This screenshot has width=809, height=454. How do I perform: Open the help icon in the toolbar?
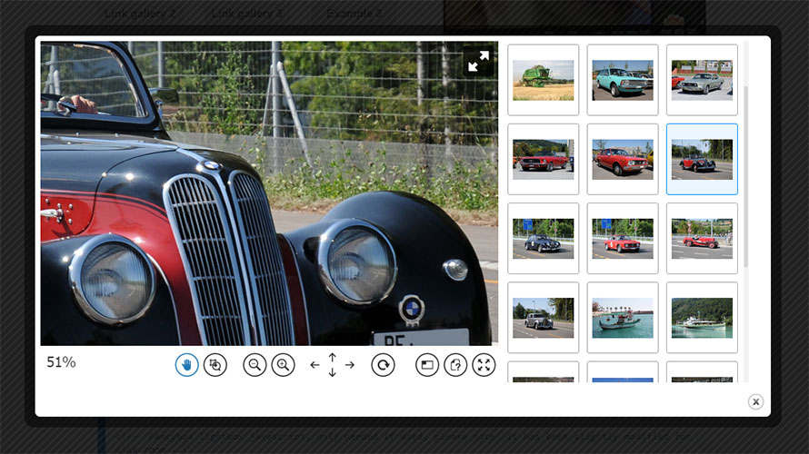point(455,365)
